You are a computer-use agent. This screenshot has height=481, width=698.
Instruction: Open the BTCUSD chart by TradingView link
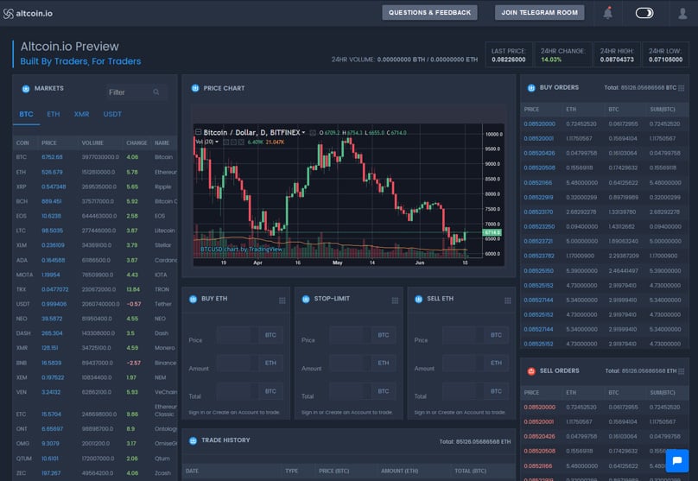pos(241,250)
